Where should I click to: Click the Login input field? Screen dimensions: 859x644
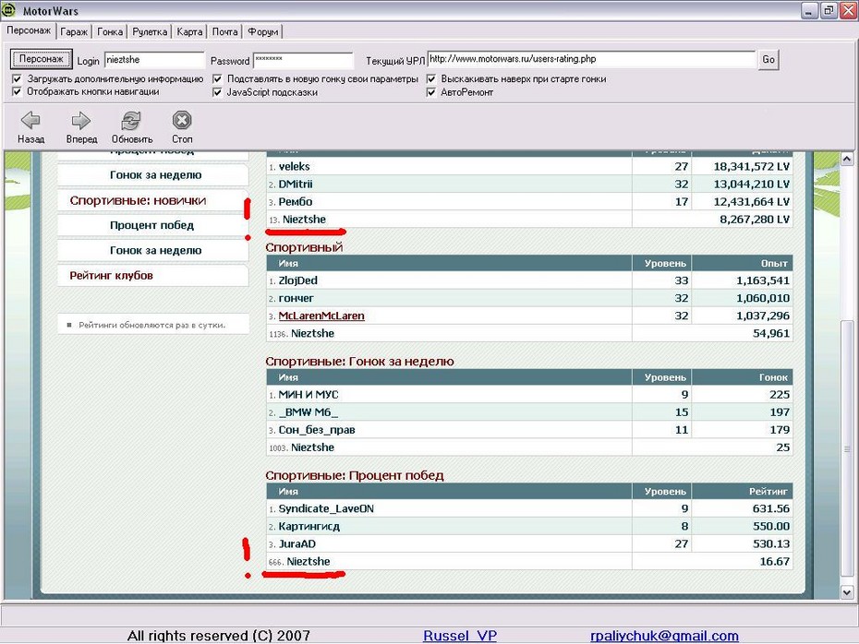click(154, 60)
